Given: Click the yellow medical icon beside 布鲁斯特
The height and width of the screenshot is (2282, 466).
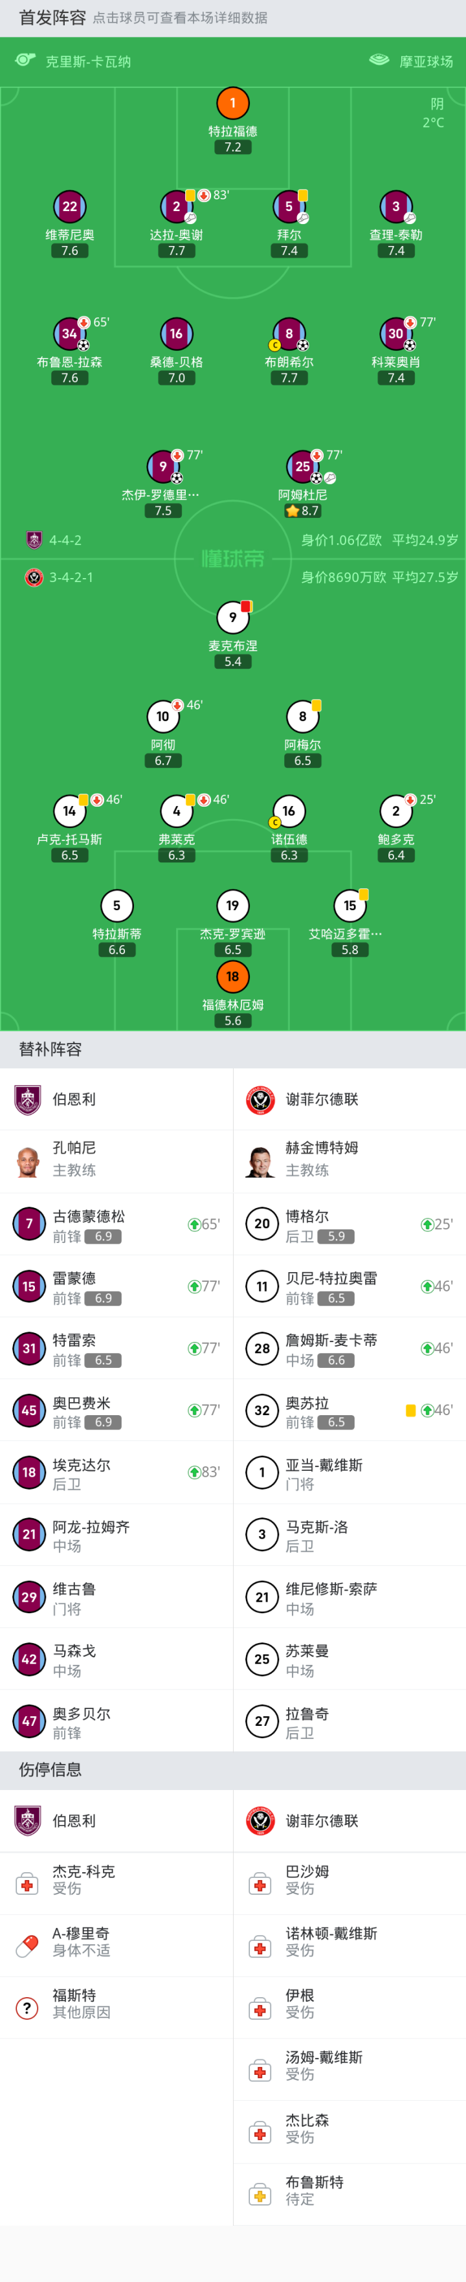Looking at the screenshot, I should click(x=260, y=2195).
